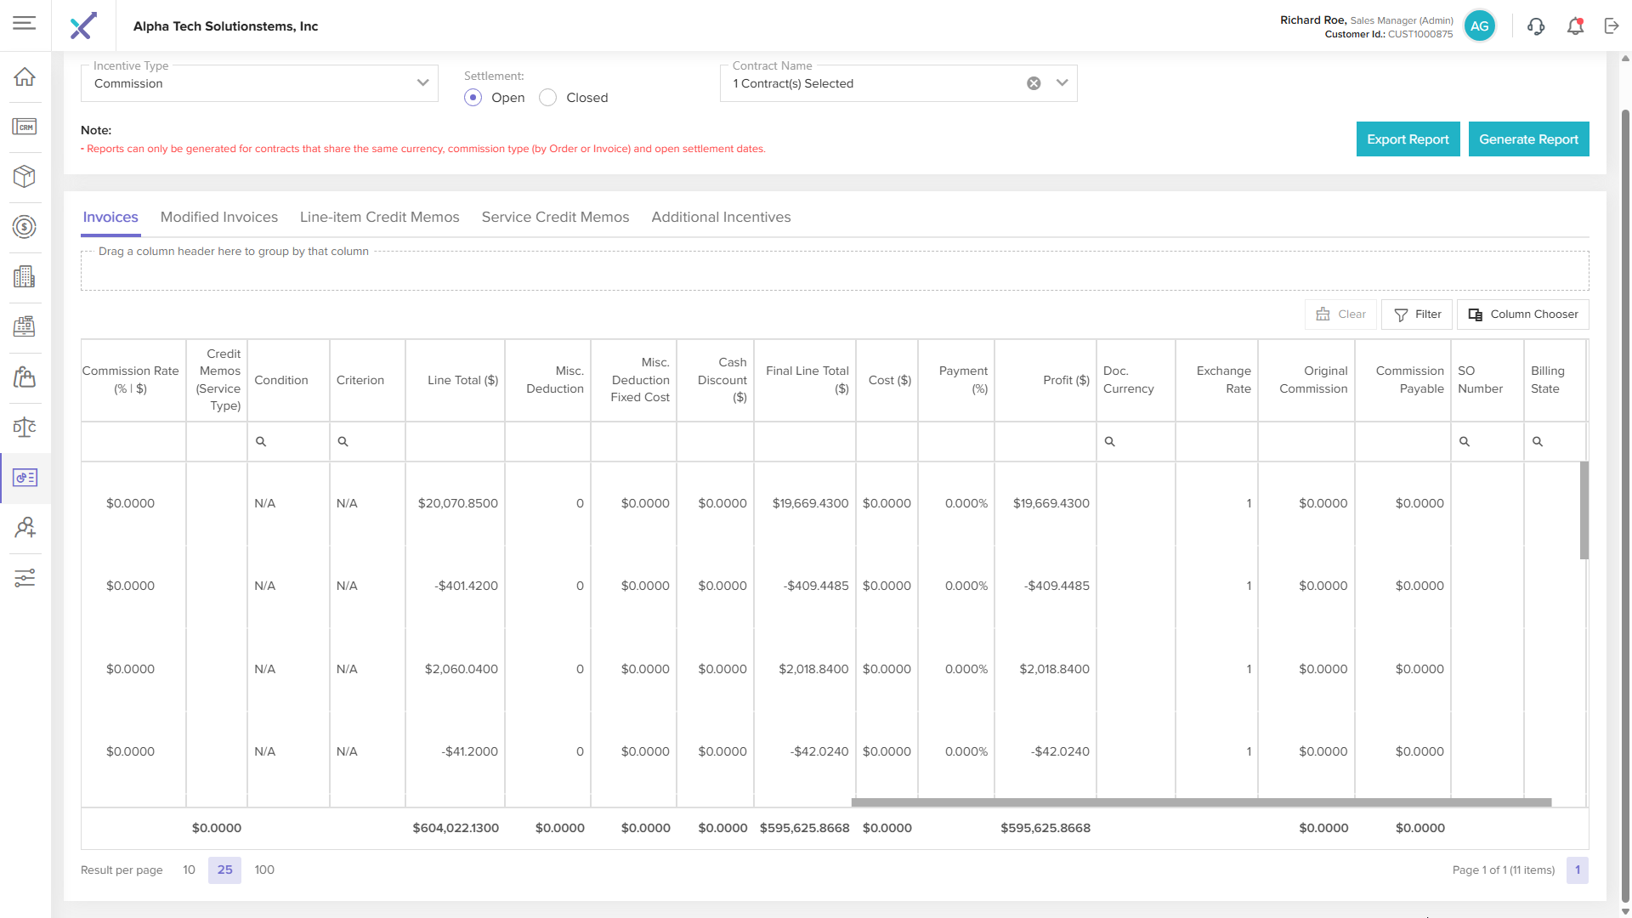Click the headset support icon
Image resolution: width=1632 pixels, height=918 pixels.
pyautogui.click(x=1536, y=26)
